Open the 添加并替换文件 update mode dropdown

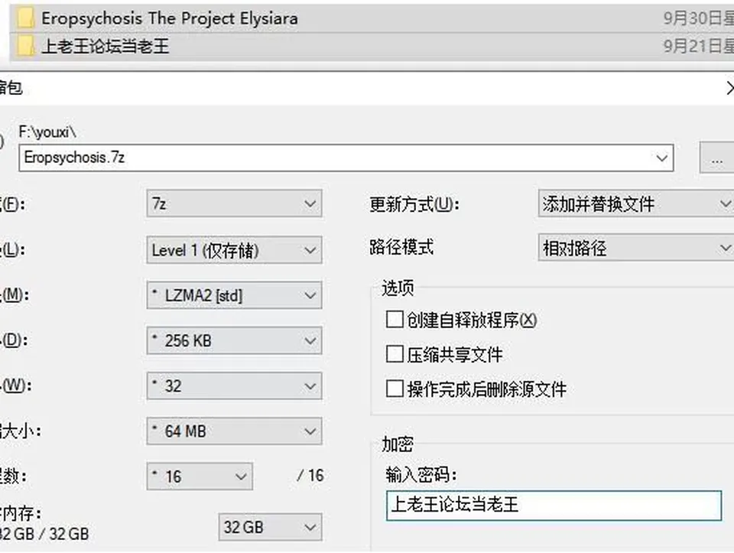point(636,203)
